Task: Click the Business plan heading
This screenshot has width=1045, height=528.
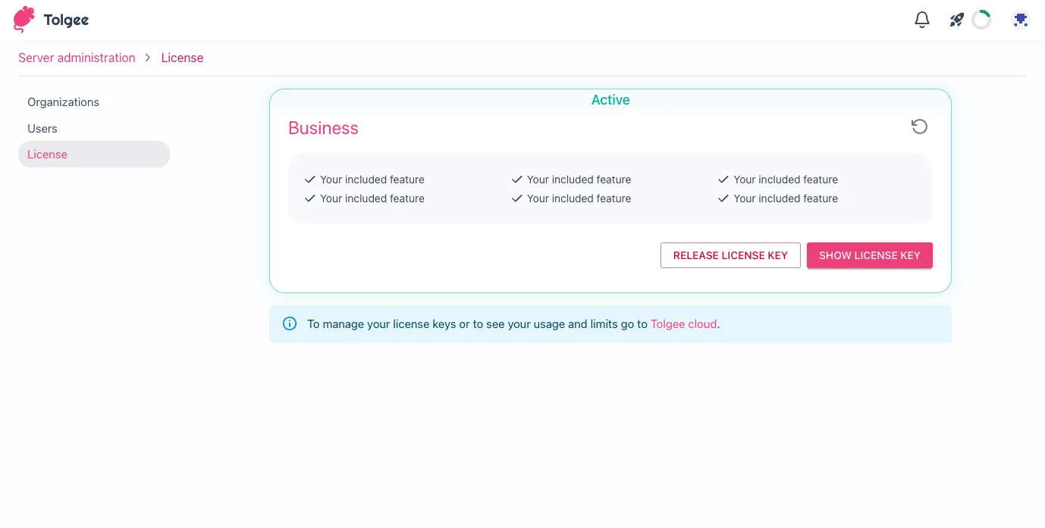Action: pyautogui.click(x=323, y=128)
